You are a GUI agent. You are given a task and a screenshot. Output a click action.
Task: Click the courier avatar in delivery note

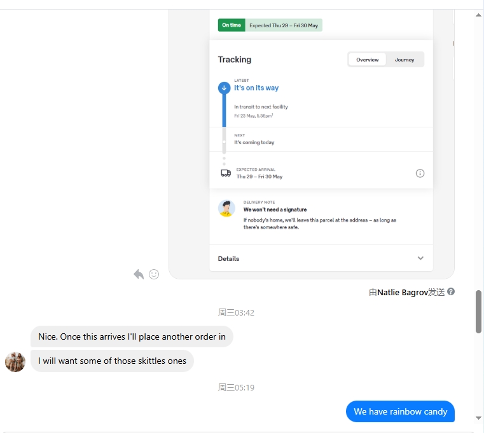click(226, 208)
